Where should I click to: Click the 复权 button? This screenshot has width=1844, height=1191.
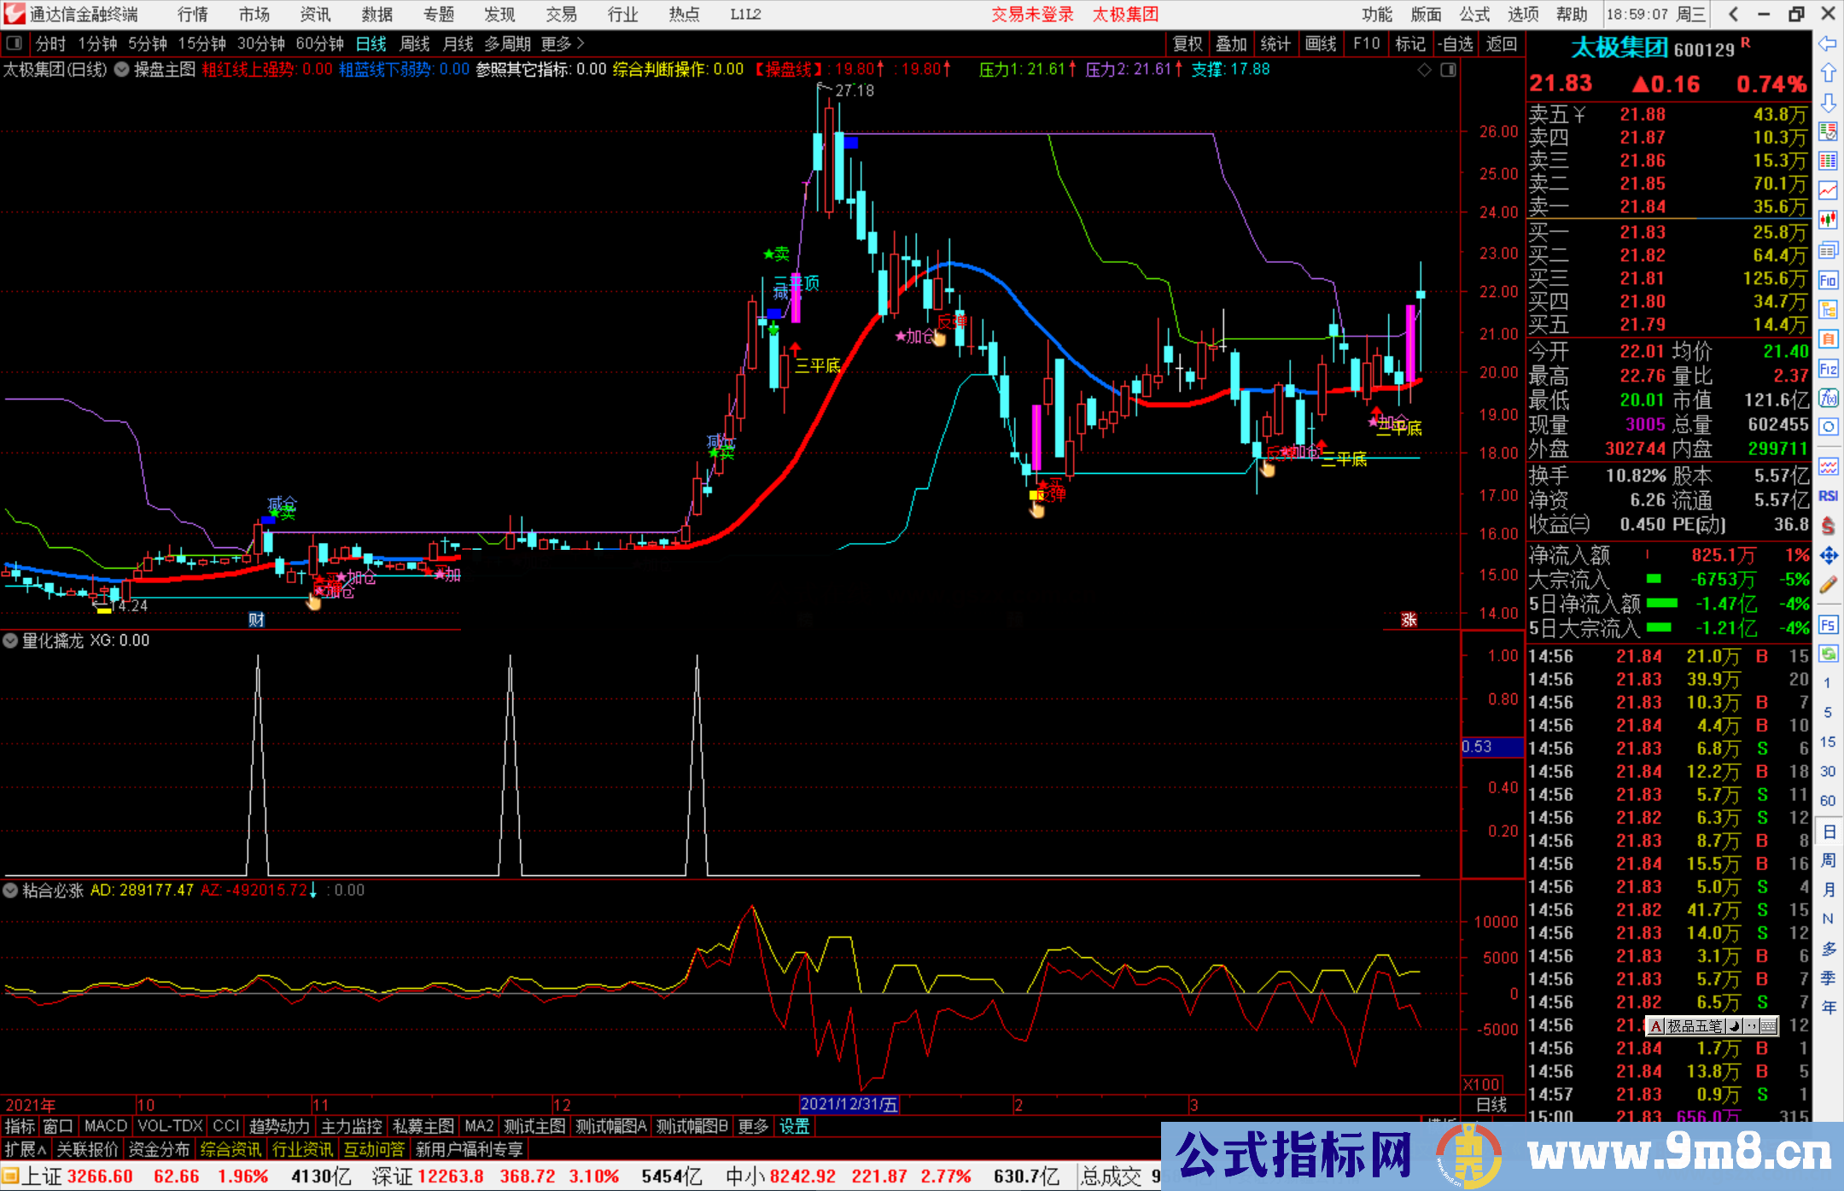1188,44
